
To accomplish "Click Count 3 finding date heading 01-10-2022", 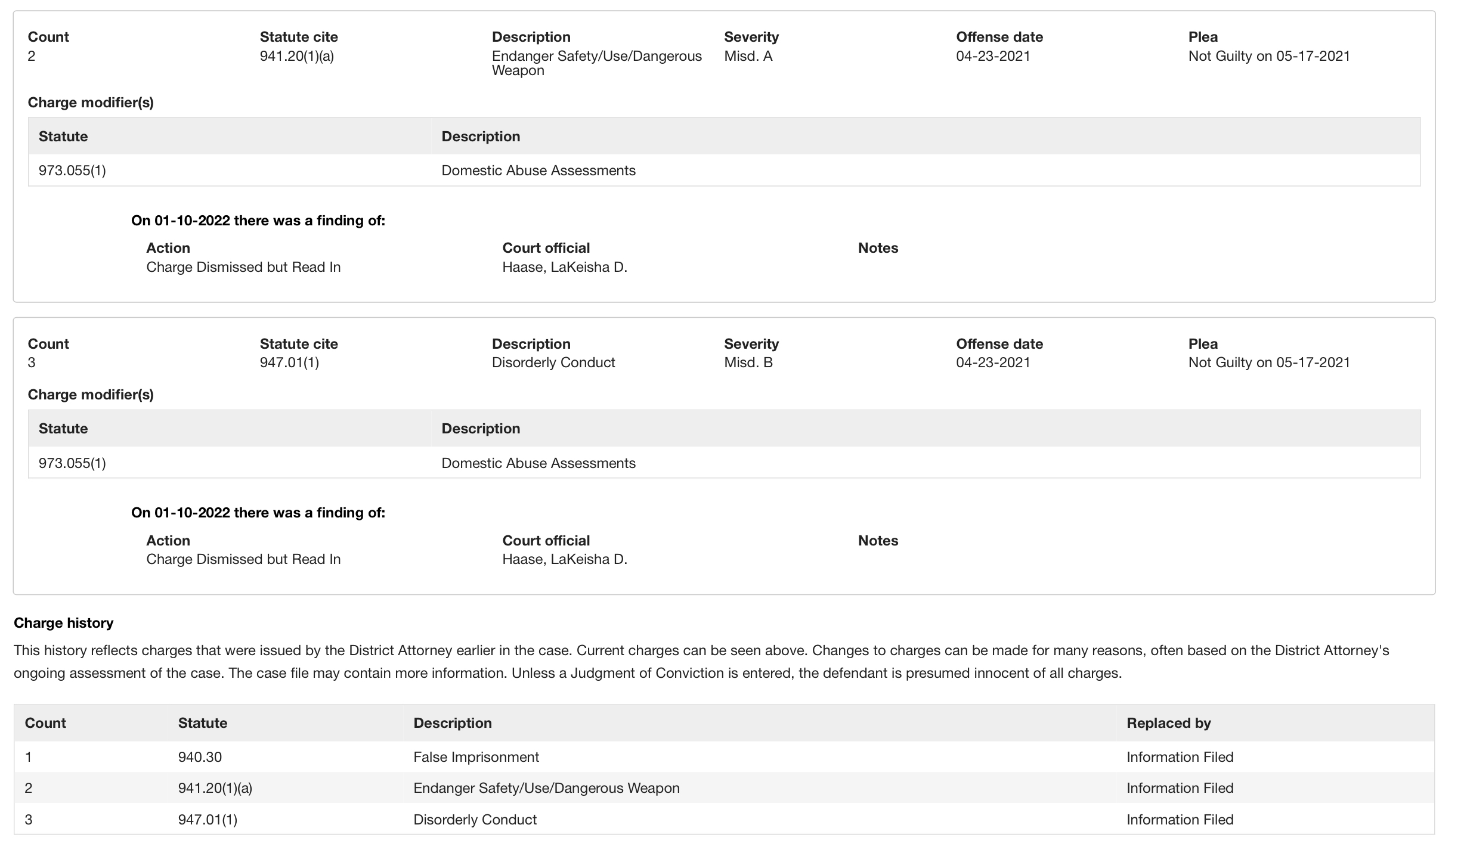I will click(x=258, y=513).
